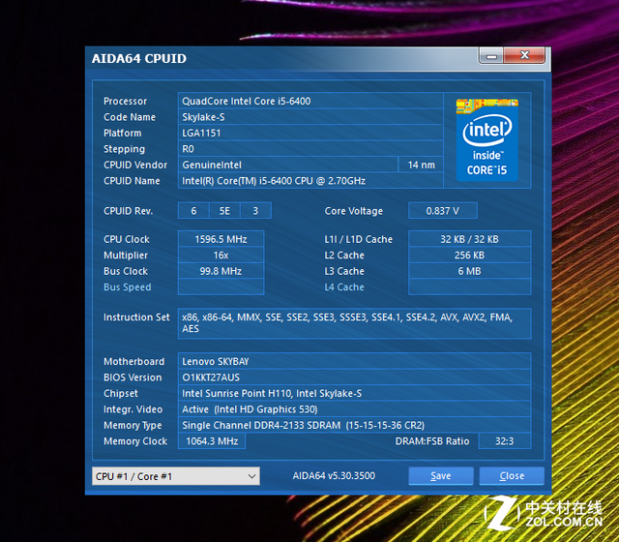
Task: Click the Chipset value Intel Sunrise Point H110
Action: [355, 393]
